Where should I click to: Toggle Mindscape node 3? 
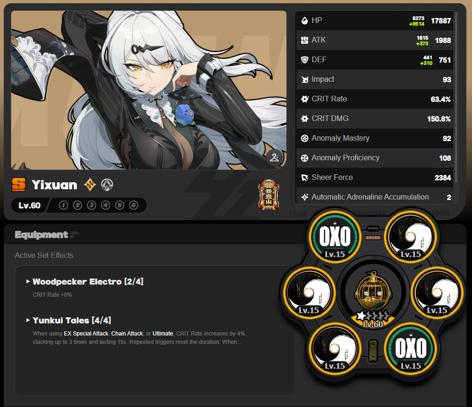92,205
